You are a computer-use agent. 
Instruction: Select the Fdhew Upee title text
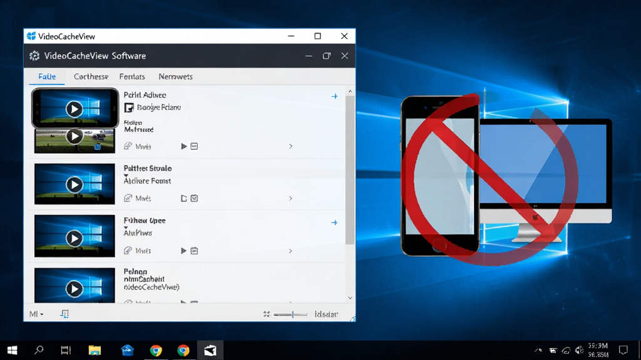coord(145,221)
